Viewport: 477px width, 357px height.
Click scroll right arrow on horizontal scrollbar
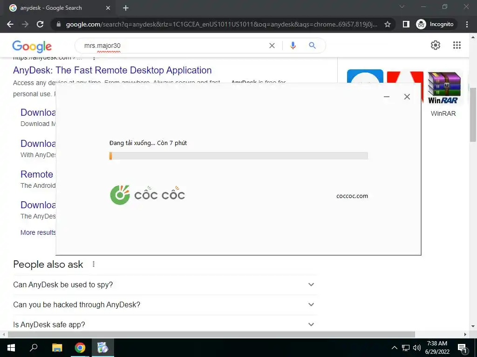(465, 335)
